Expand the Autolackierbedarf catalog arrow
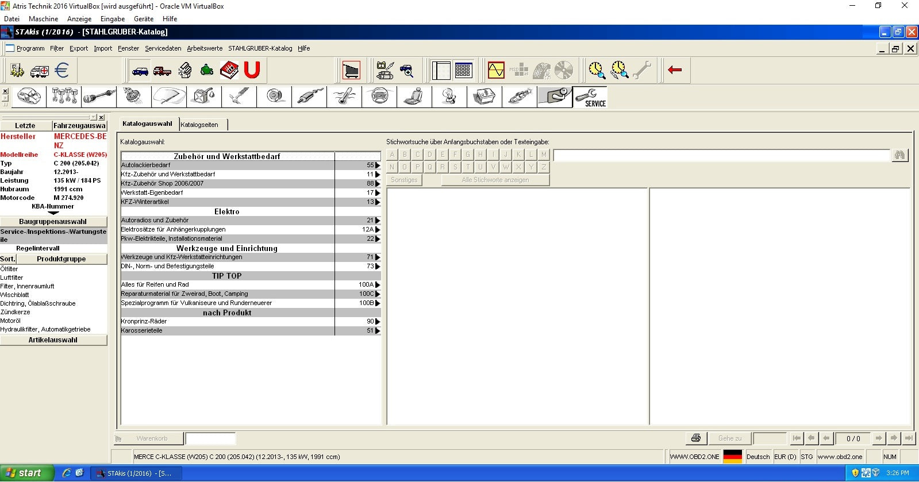Screen dimensions: 919x482 tap(378, 165)
